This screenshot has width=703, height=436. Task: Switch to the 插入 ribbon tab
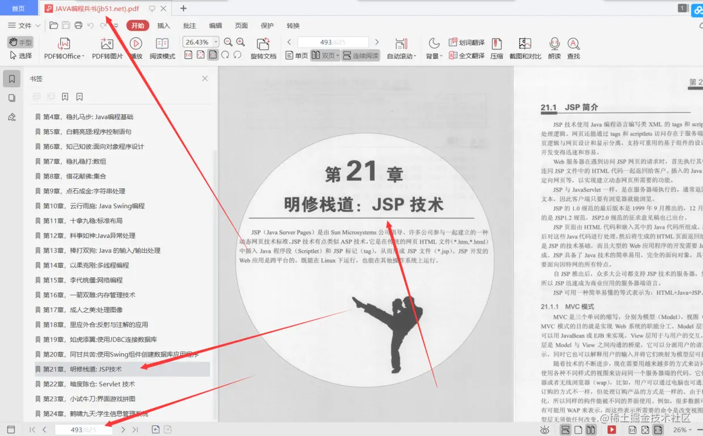[163, 26]
